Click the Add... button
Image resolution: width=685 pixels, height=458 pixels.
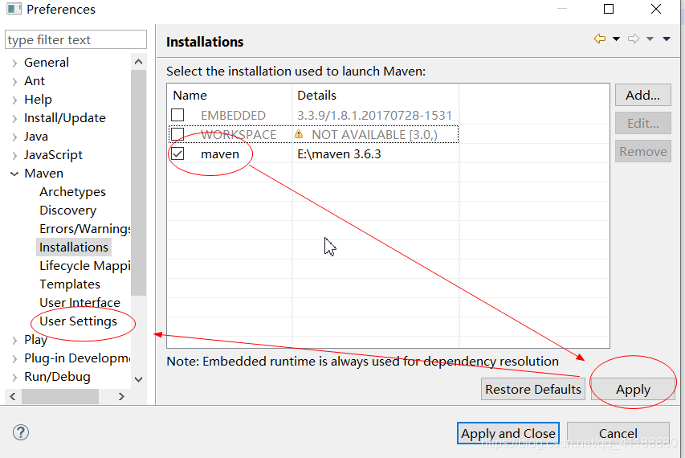pos(642,95)
